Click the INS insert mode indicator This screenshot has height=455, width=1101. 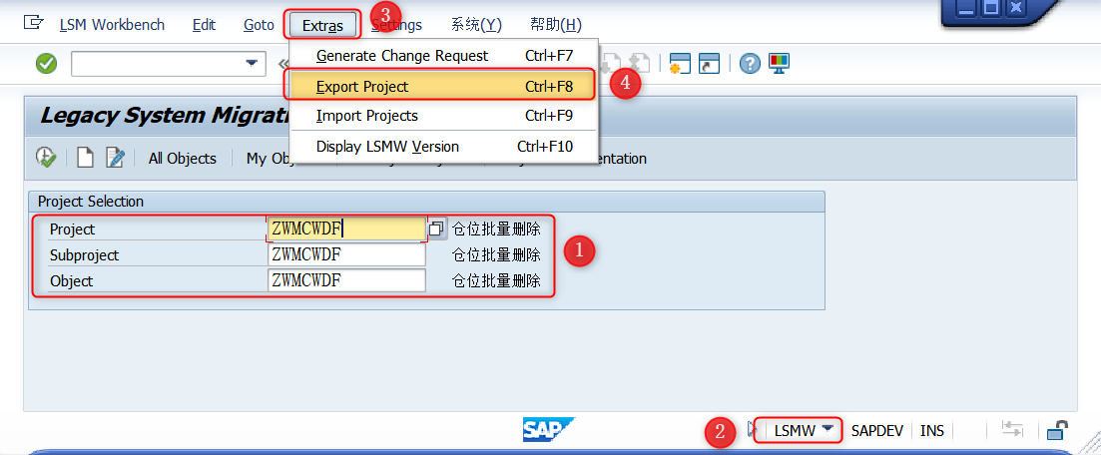(x=931, y=430)
